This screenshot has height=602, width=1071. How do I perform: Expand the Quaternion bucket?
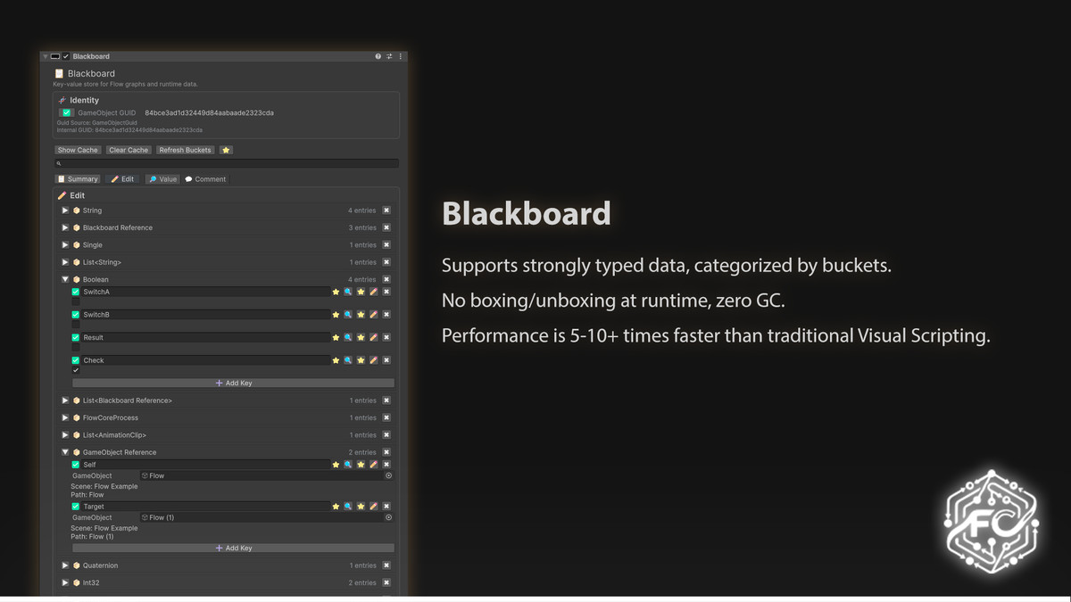pyautogui.click(x=65, y=565)
